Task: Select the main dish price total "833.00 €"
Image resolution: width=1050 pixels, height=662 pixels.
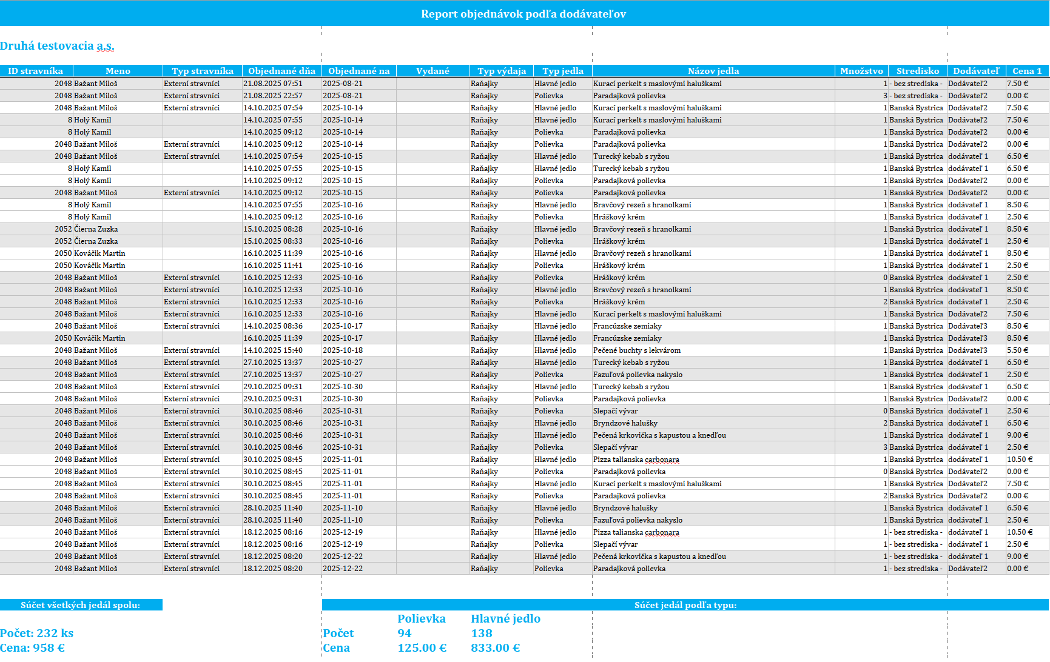Action: point(496,648)
